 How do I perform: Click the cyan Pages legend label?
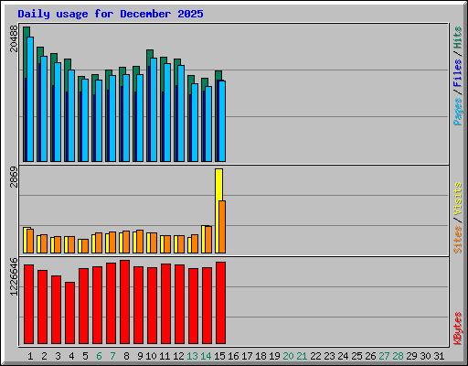pos(457,112)
